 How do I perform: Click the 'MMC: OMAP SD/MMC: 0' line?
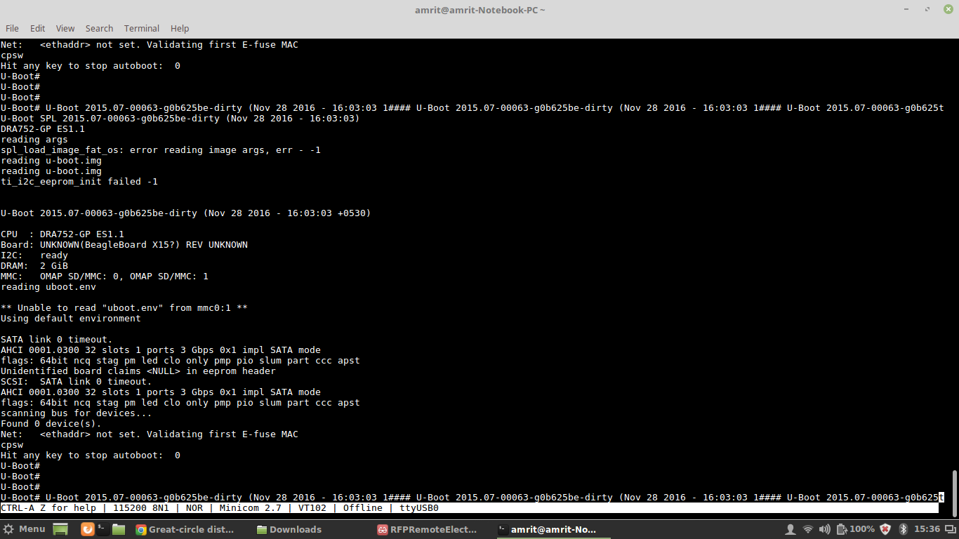click(x=105, y=277)
